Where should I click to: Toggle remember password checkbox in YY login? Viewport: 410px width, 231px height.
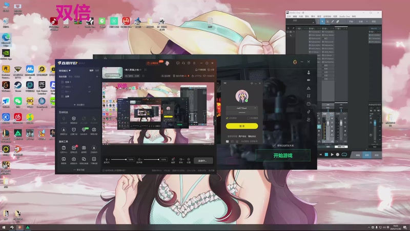pos(227,118)
